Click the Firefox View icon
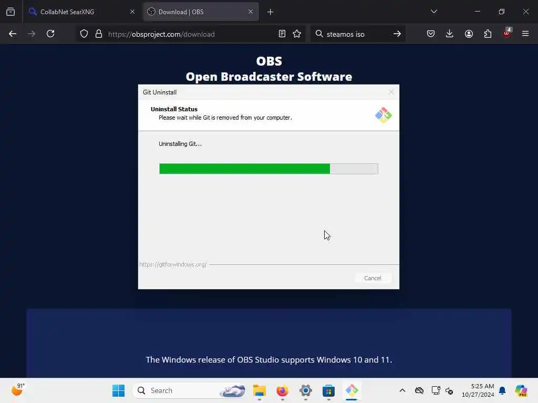The height and width of the screenshot is (403, 538). tap(11, 12)
